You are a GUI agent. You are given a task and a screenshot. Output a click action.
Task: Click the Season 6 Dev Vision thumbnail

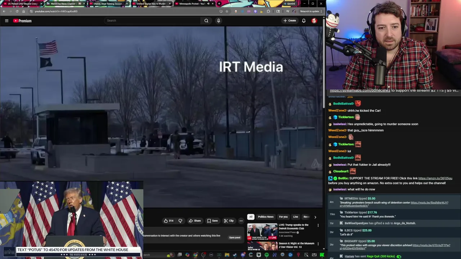coord(262,246)
